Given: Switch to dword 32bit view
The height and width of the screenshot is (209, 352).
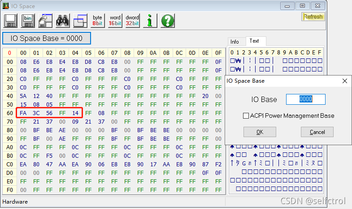Looking at the screenshot, I should pyautogui.click(x=132, y=21).
